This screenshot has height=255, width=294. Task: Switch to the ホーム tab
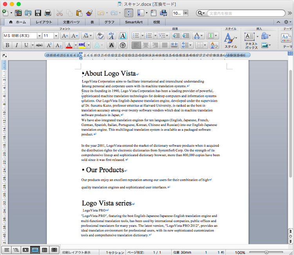[x=17, y=22]
